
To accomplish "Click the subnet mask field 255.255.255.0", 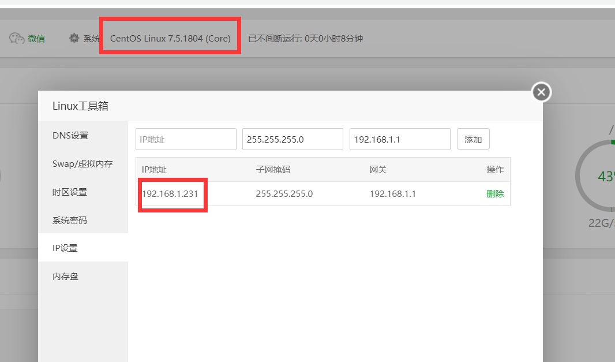I will 292,139.
